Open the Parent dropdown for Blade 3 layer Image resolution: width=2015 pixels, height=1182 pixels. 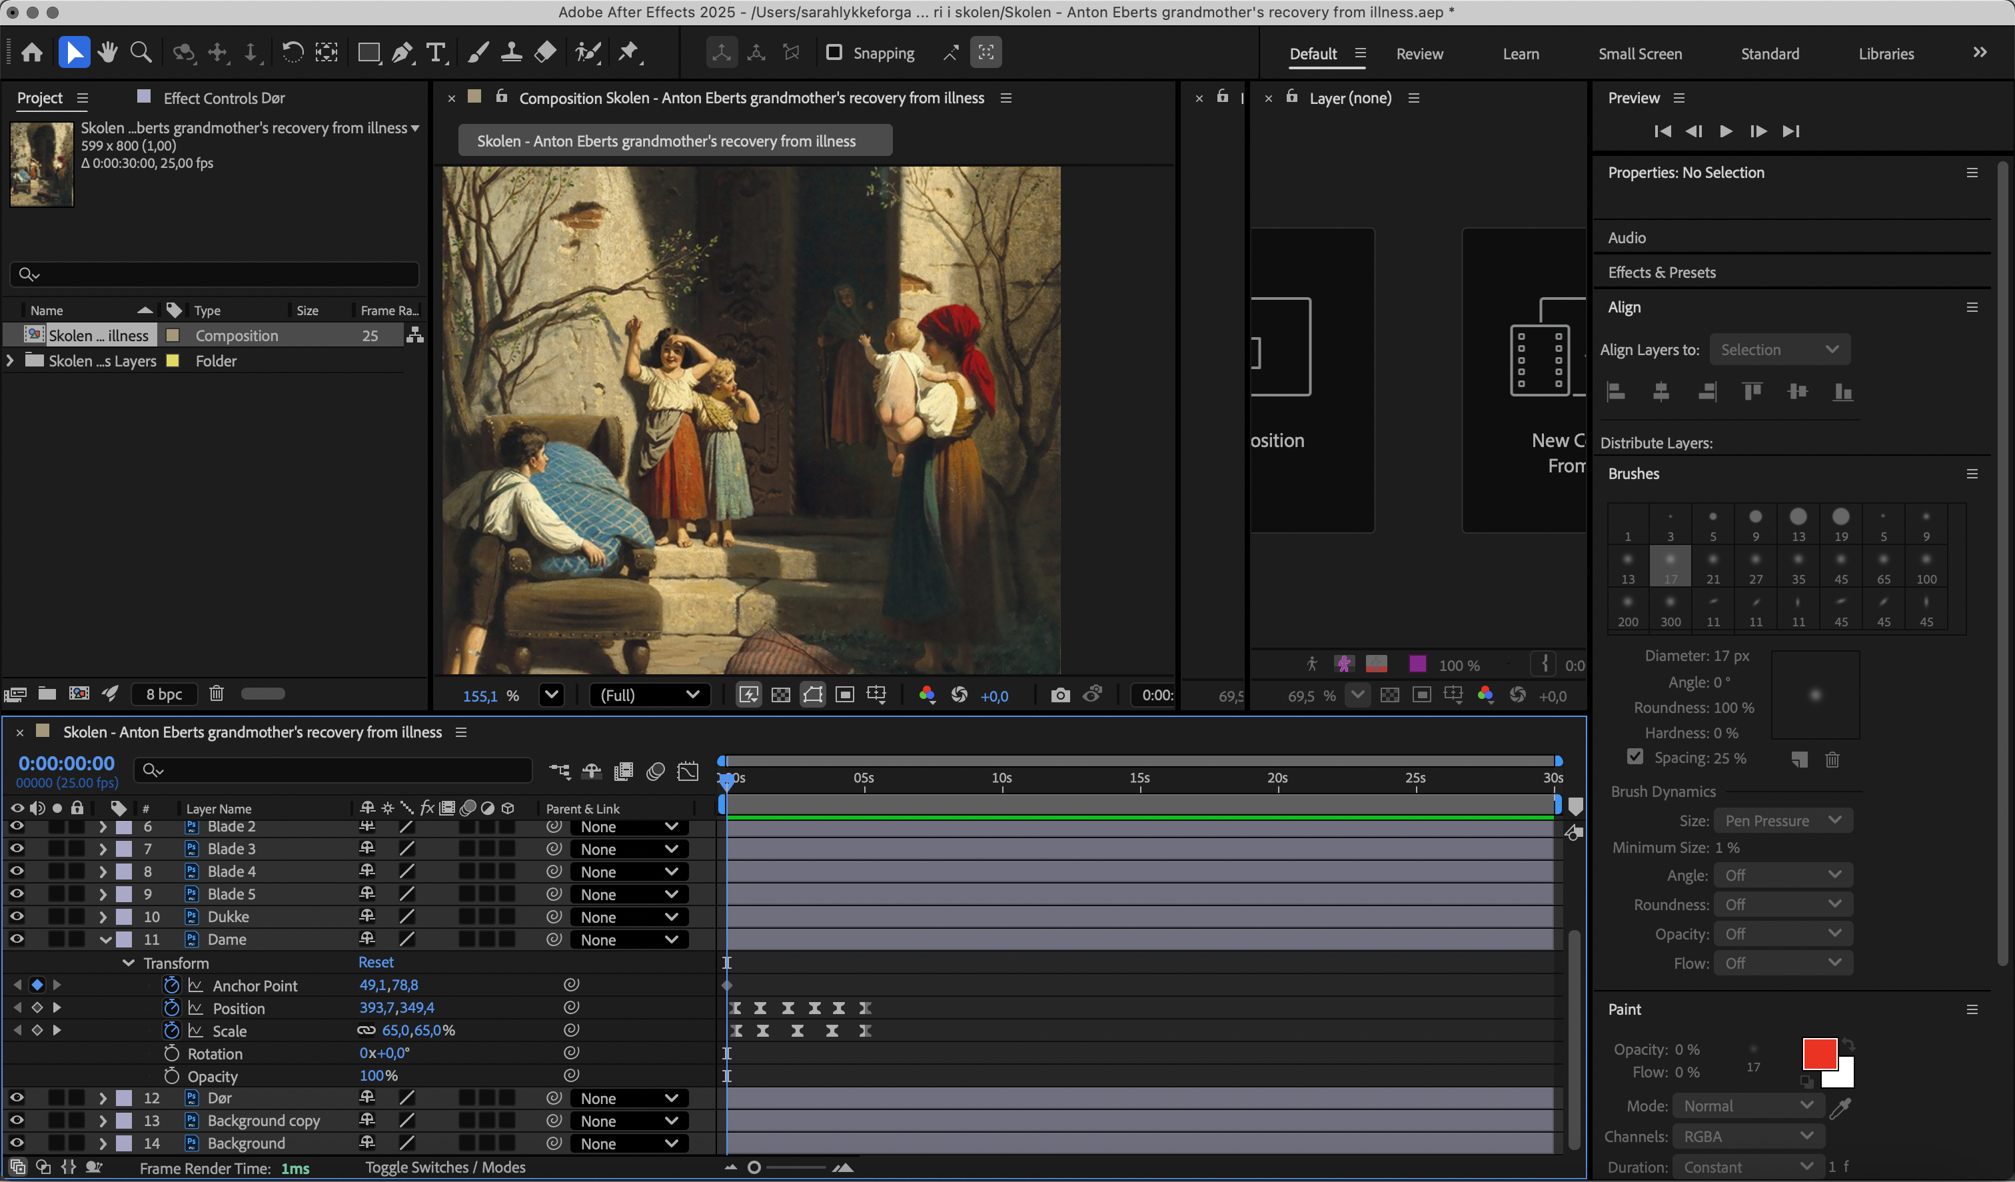click(628, 850)
